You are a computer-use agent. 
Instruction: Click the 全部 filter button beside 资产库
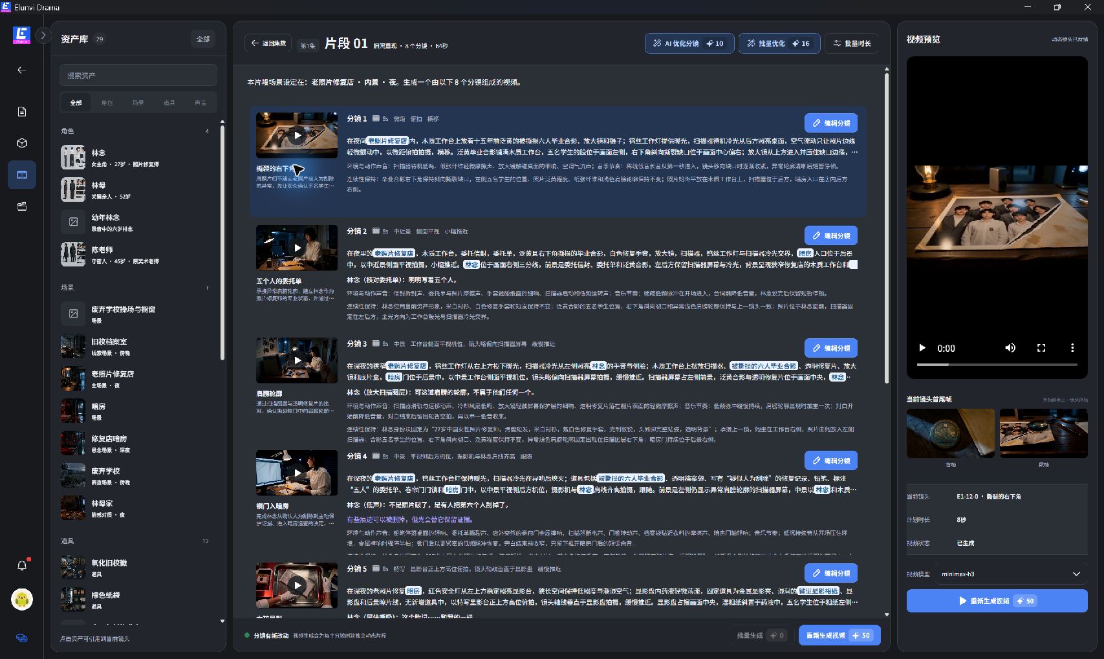click(203, 39)
